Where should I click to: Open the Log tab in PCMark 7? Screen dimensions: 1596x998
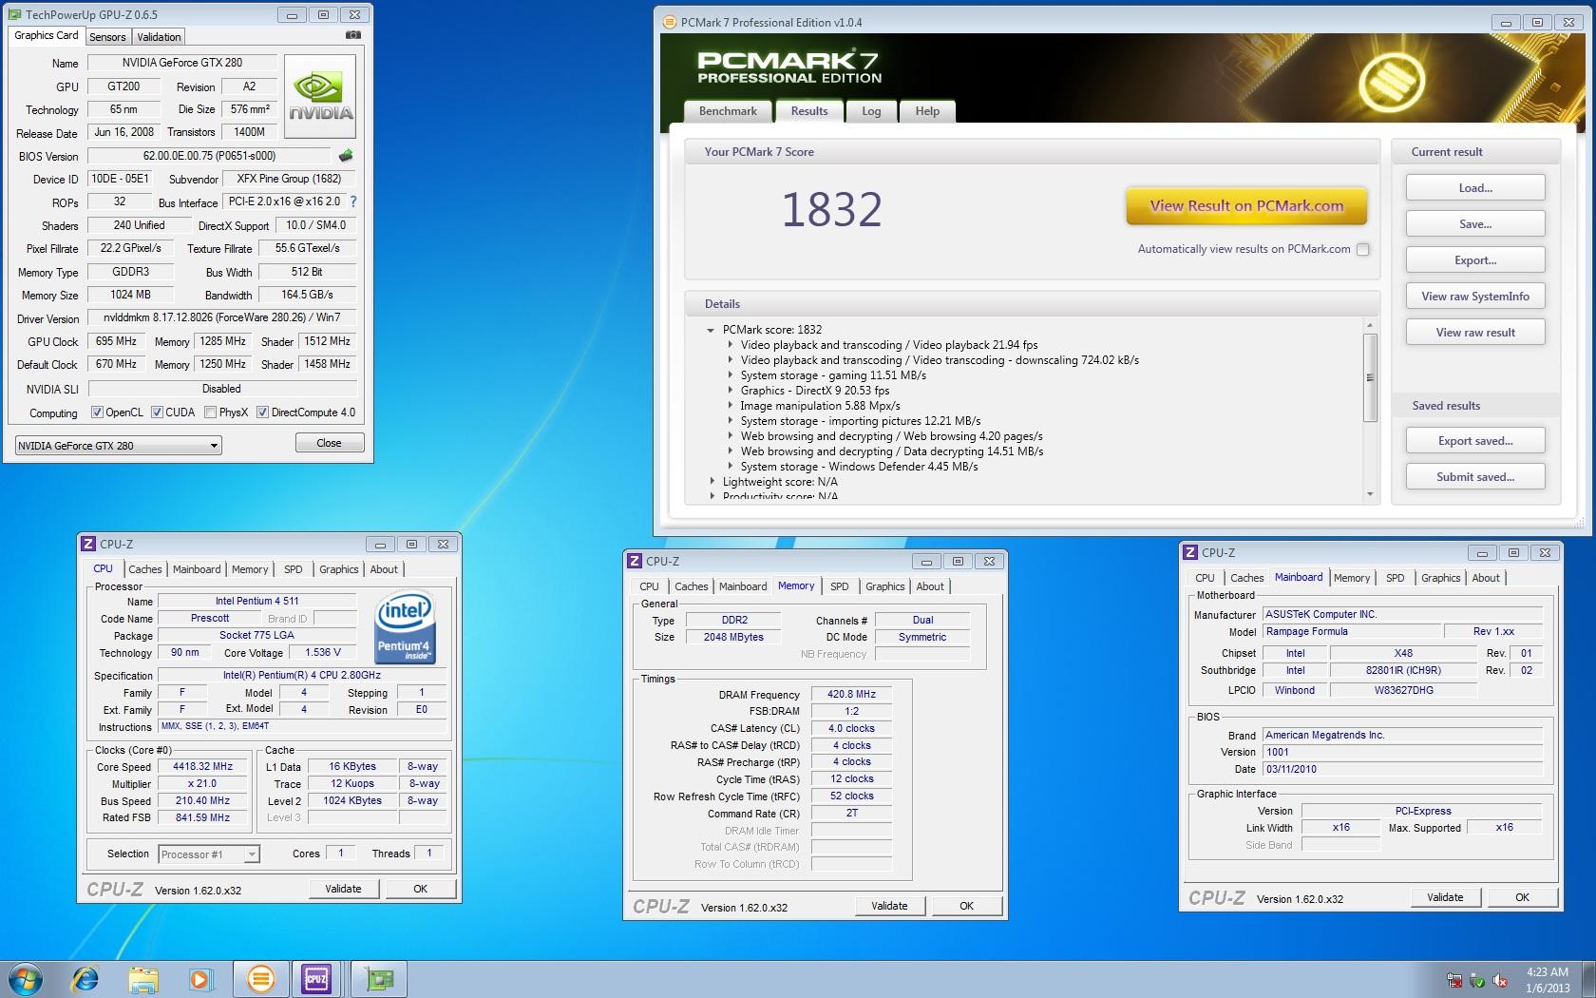tap(871, 111)
